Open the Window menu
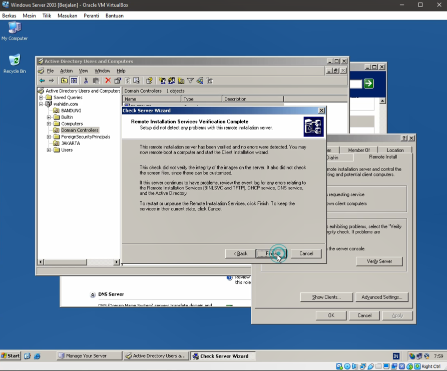This screenshot has width=447, height=371. (102, 71)
